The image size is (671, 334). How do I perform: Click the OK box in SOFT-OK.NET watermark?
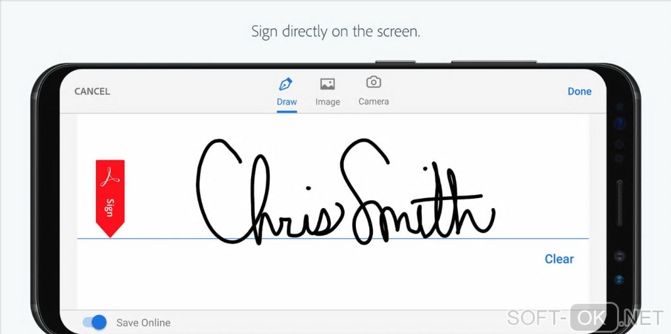pyautogui.click(x=595, y=318)
